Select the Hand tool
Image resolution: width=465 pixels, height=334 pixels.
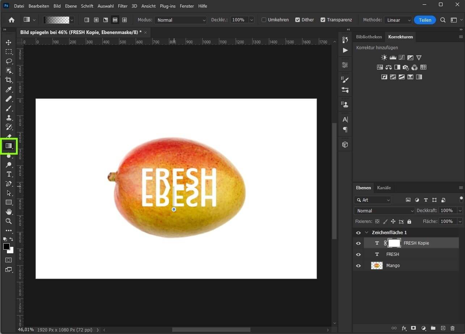point(9,212)
